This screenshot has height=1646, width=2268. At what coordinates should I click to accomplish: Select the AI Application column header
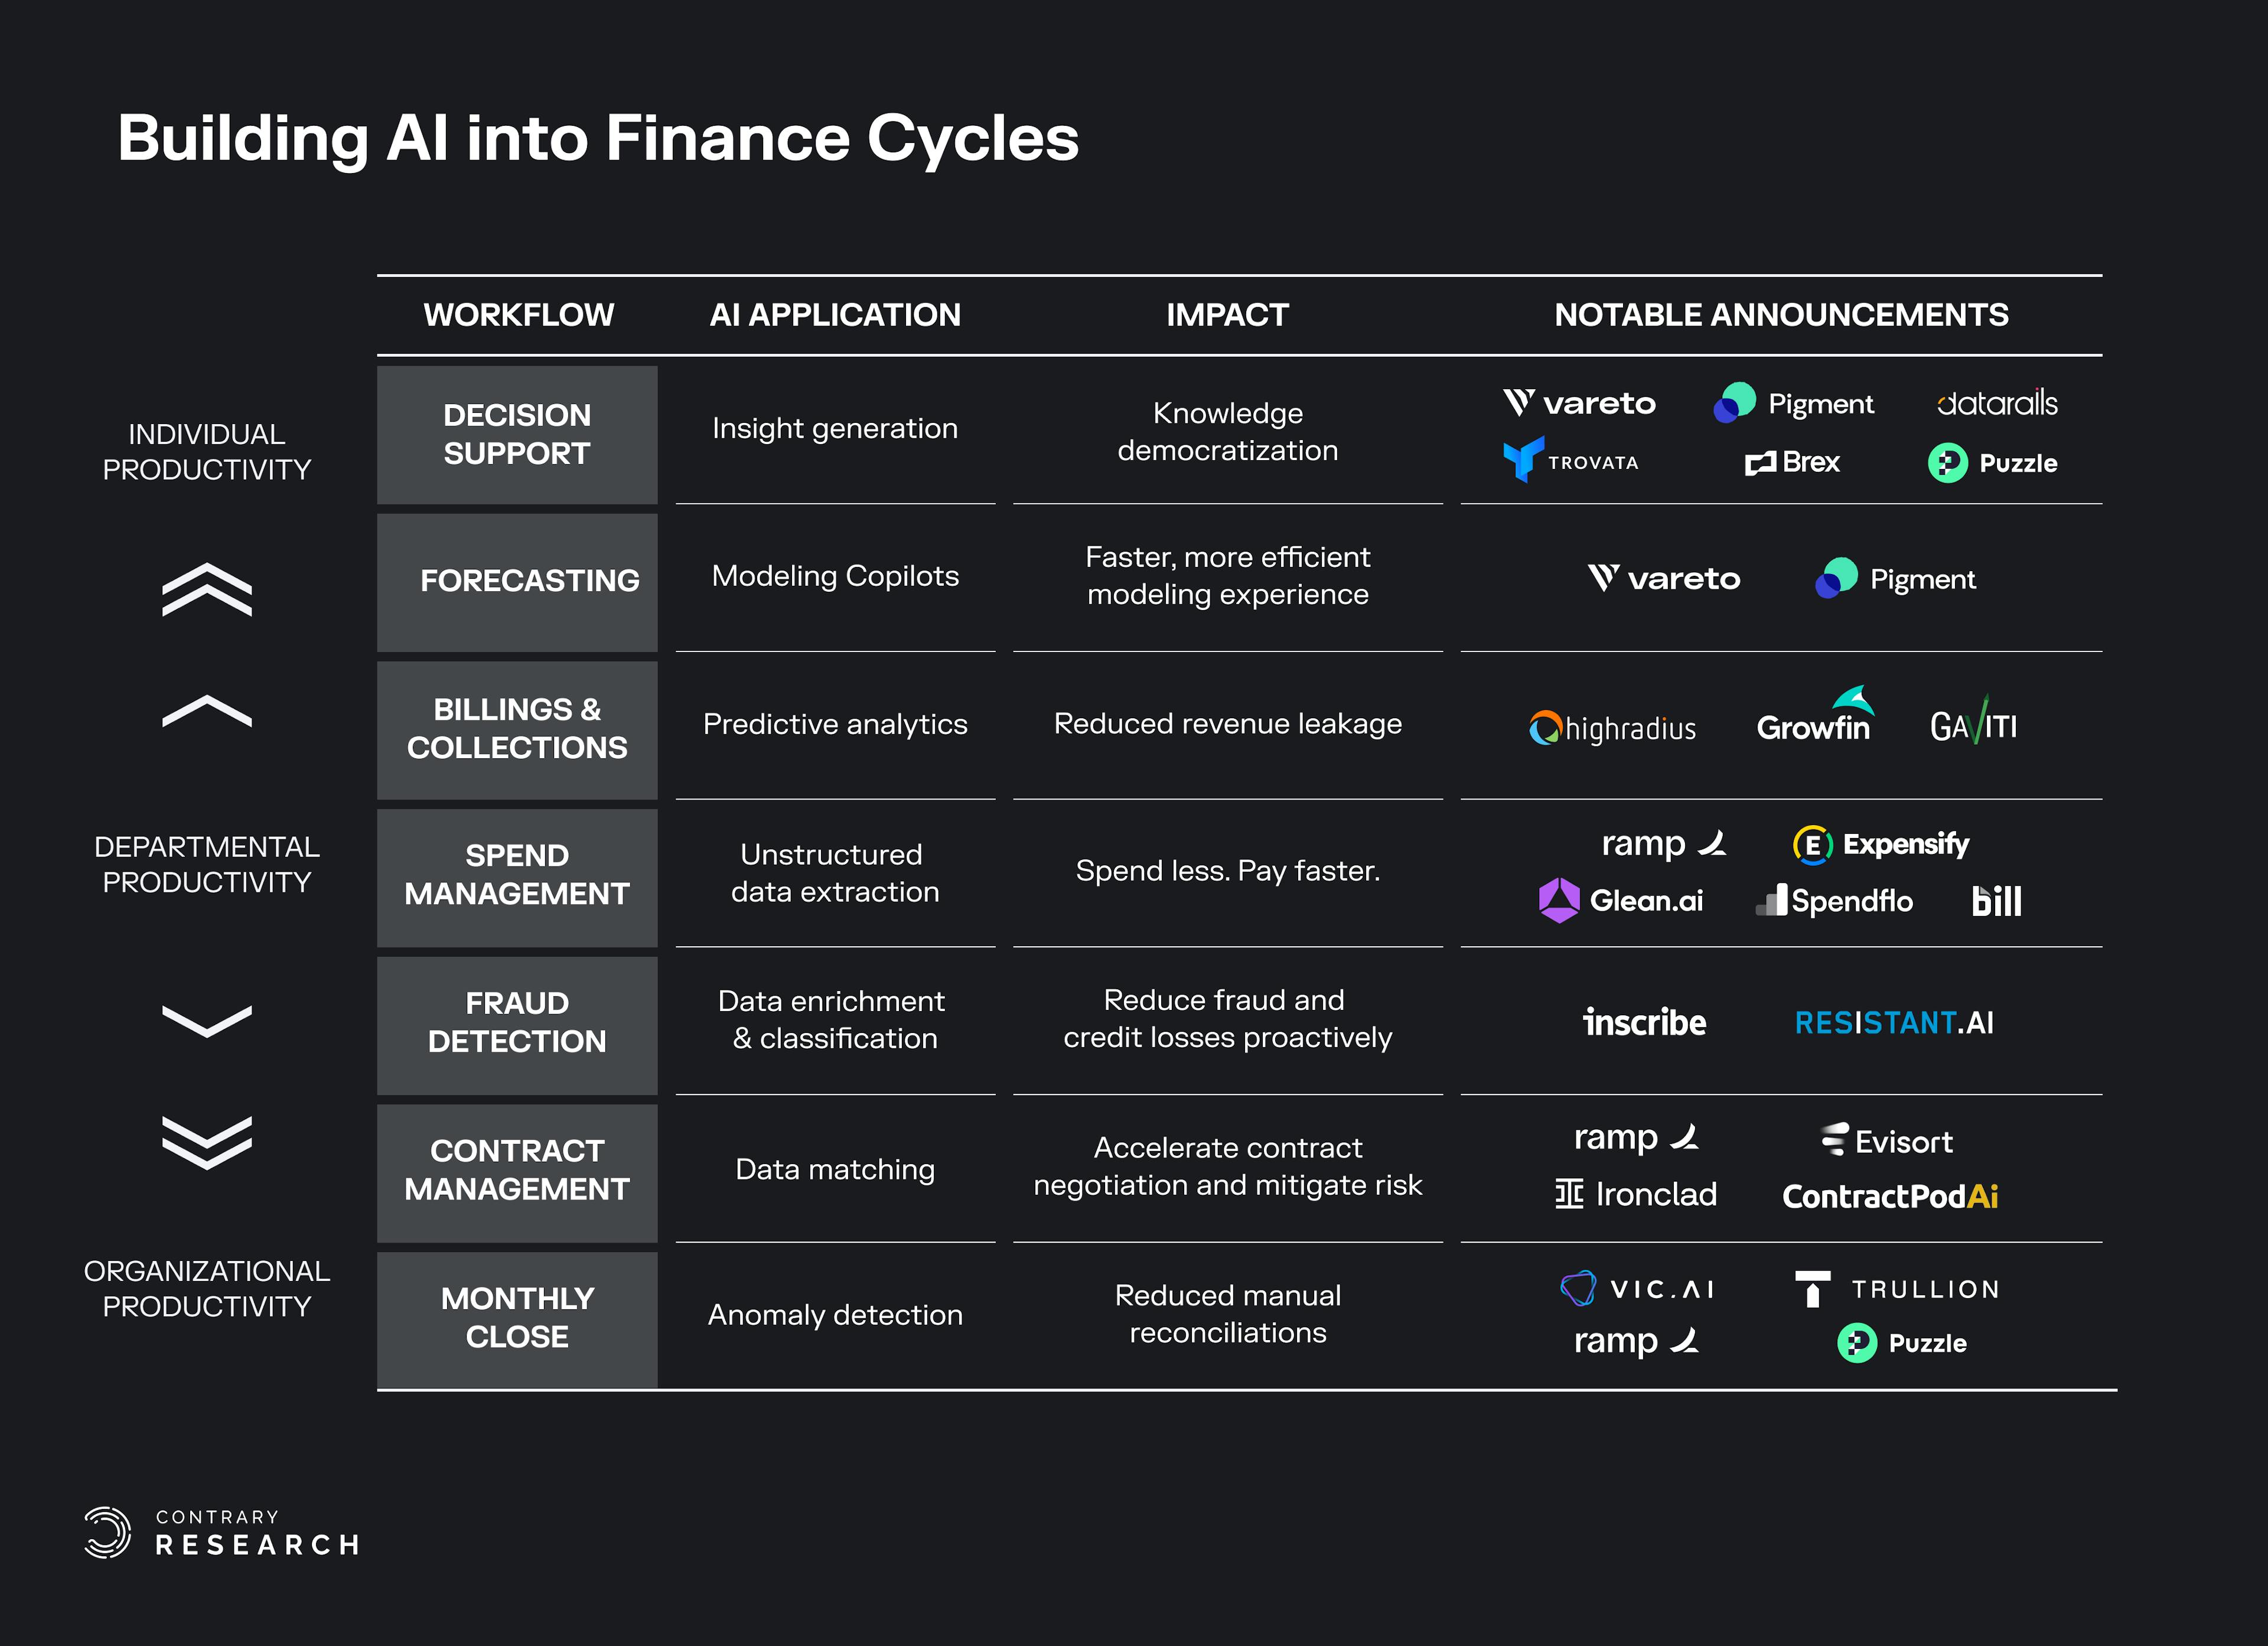[x=834, y=315]
